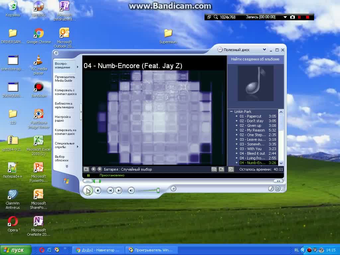
Task: Open Библиотека мультимедиа tab
Action: coord(64,105)
